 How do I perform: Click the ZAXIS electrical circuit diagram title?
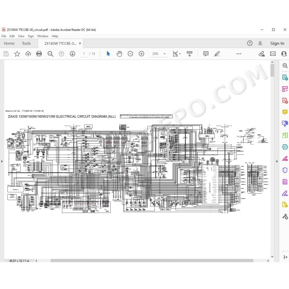pos(62,116)
